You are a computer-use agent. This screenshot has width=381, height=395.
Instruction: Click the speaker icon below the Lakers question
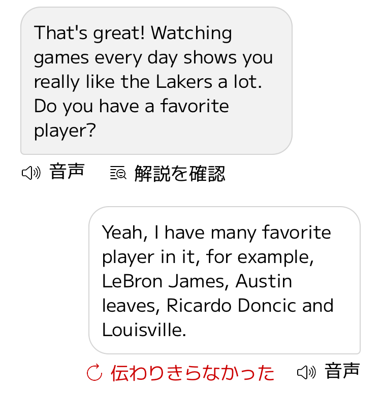30,173
